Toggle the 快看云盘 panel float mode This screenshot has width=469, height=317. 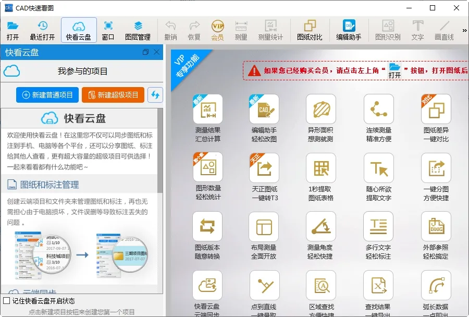tap(146, 52)
